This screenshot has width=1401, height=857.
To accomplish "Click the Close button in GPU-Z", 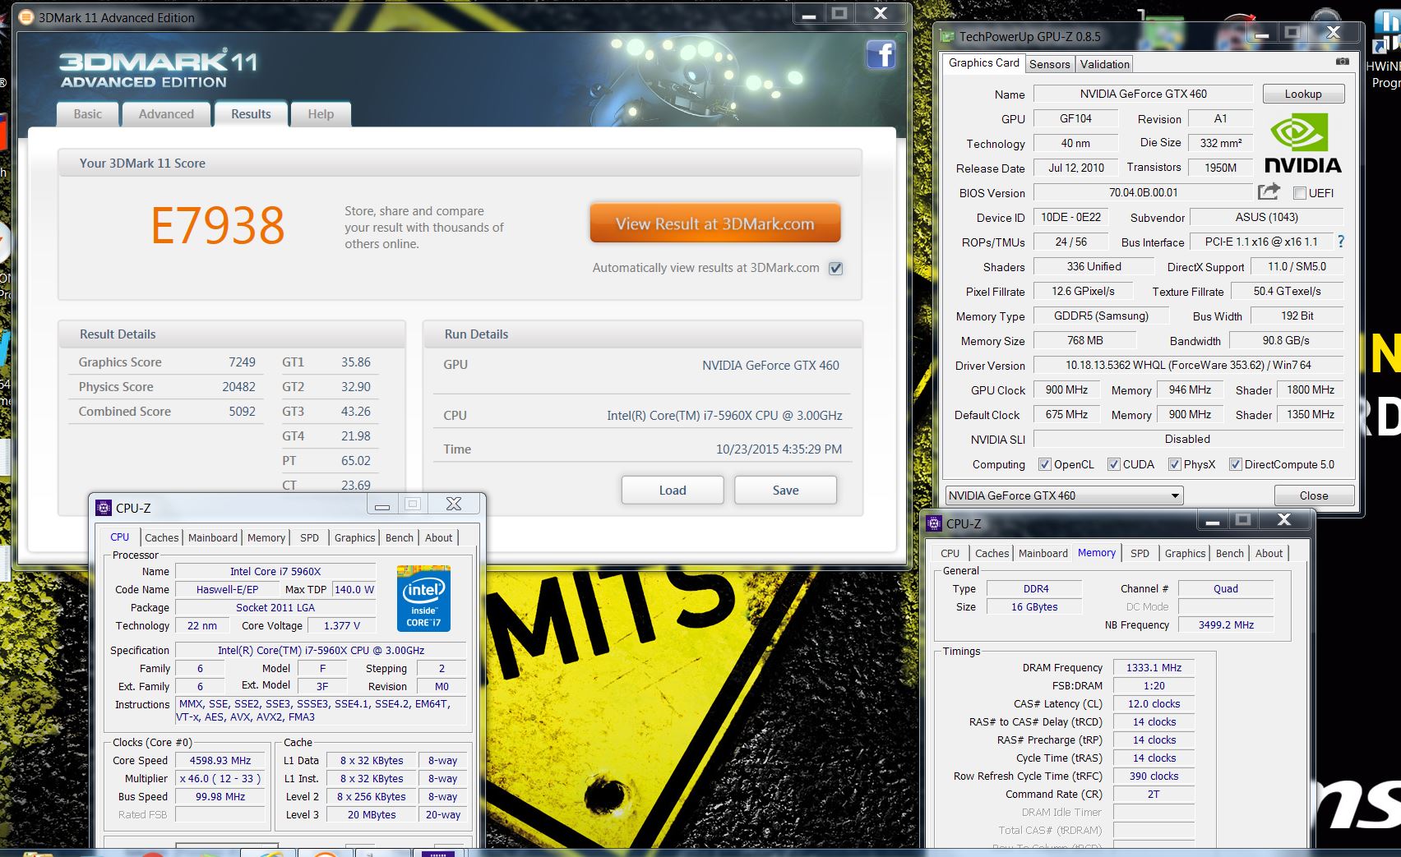I will pos(1313,495).
